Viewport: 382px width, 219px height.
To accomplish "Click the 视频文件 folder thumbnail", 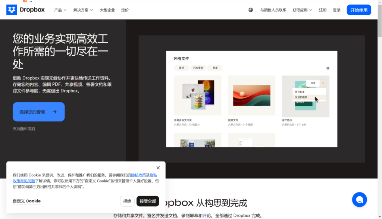I will tap(251, 96).
